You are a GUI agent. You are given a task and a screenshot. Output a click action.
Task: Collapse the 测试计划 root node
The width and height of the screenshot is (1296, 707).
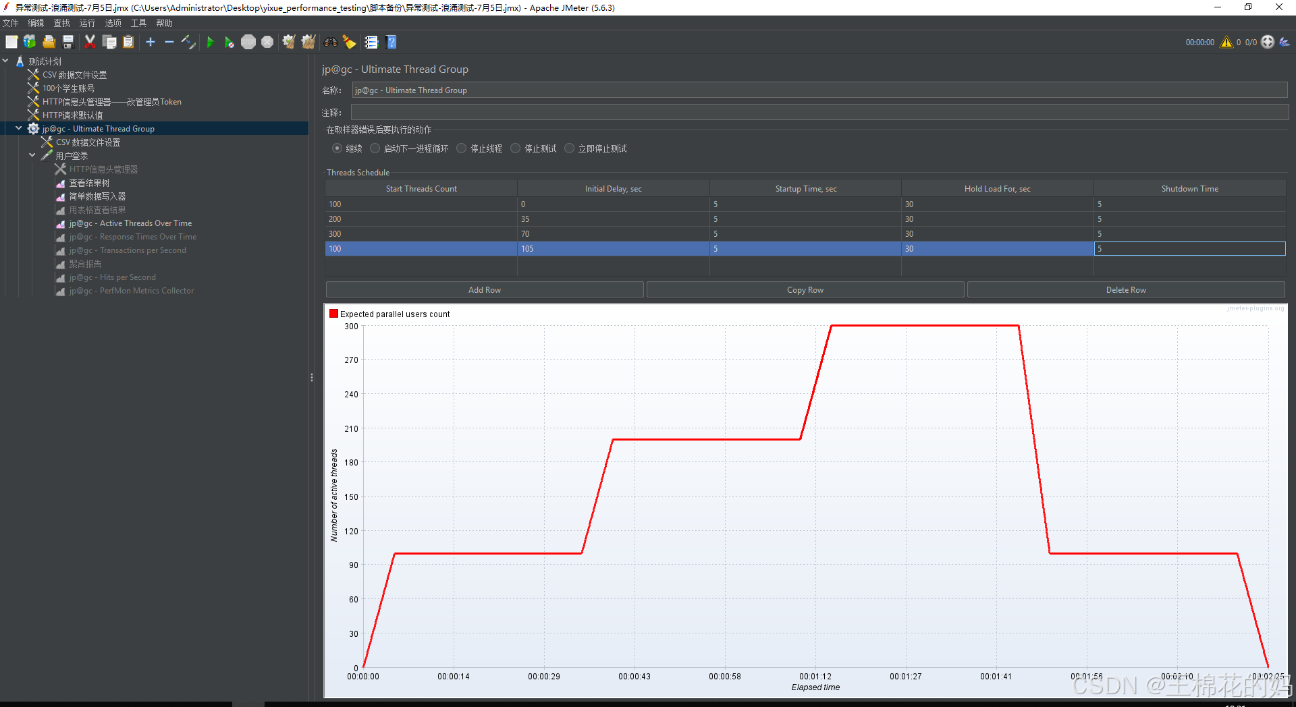pos(6,61)
